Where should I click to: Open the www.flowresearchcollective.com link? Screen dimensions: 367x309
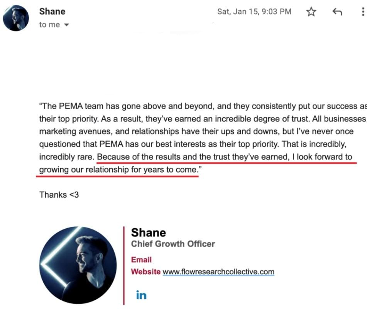coord(218,272)
